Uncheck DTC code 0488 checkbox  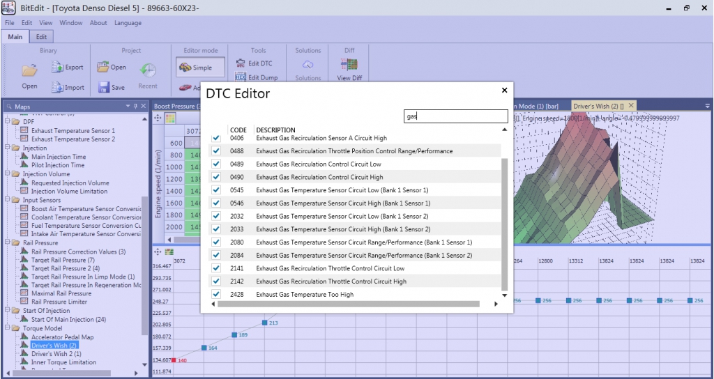(x=216, y=150)
